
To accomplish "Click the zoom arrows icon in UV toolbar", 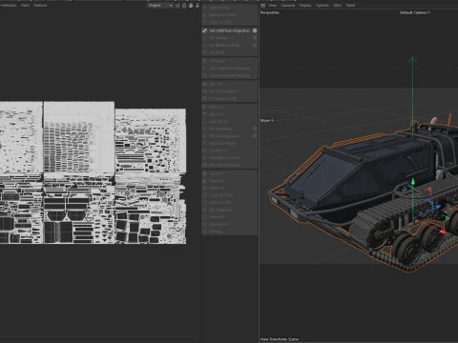I will click(x=198, y=6).
